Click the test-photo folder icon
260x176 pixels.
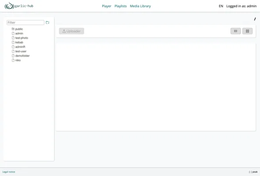13,38
